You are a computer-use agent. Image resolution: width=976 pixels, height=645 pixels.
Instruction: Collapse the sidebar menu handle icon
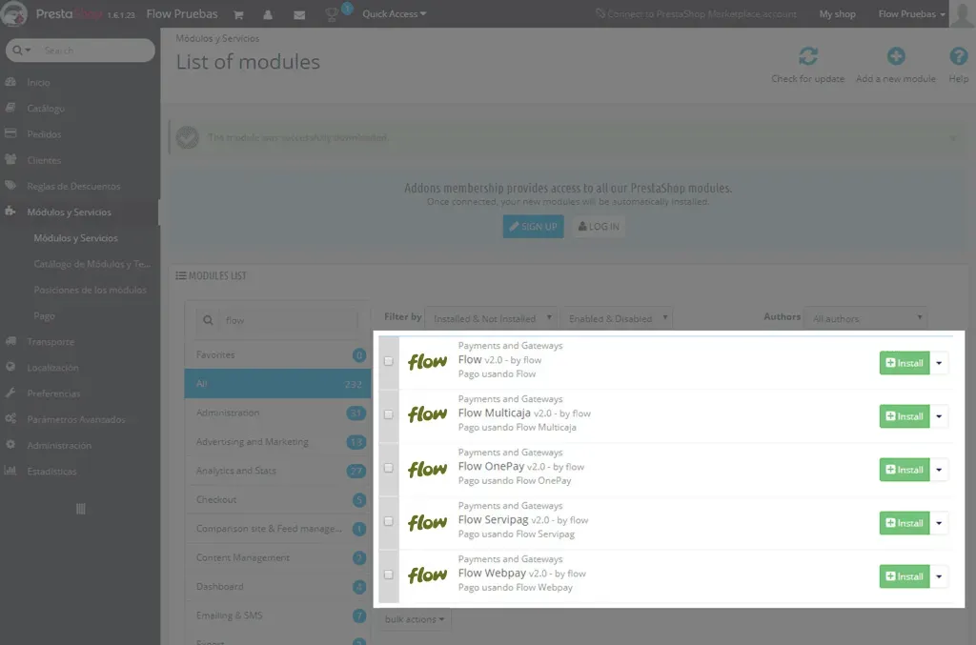[80, 509]
